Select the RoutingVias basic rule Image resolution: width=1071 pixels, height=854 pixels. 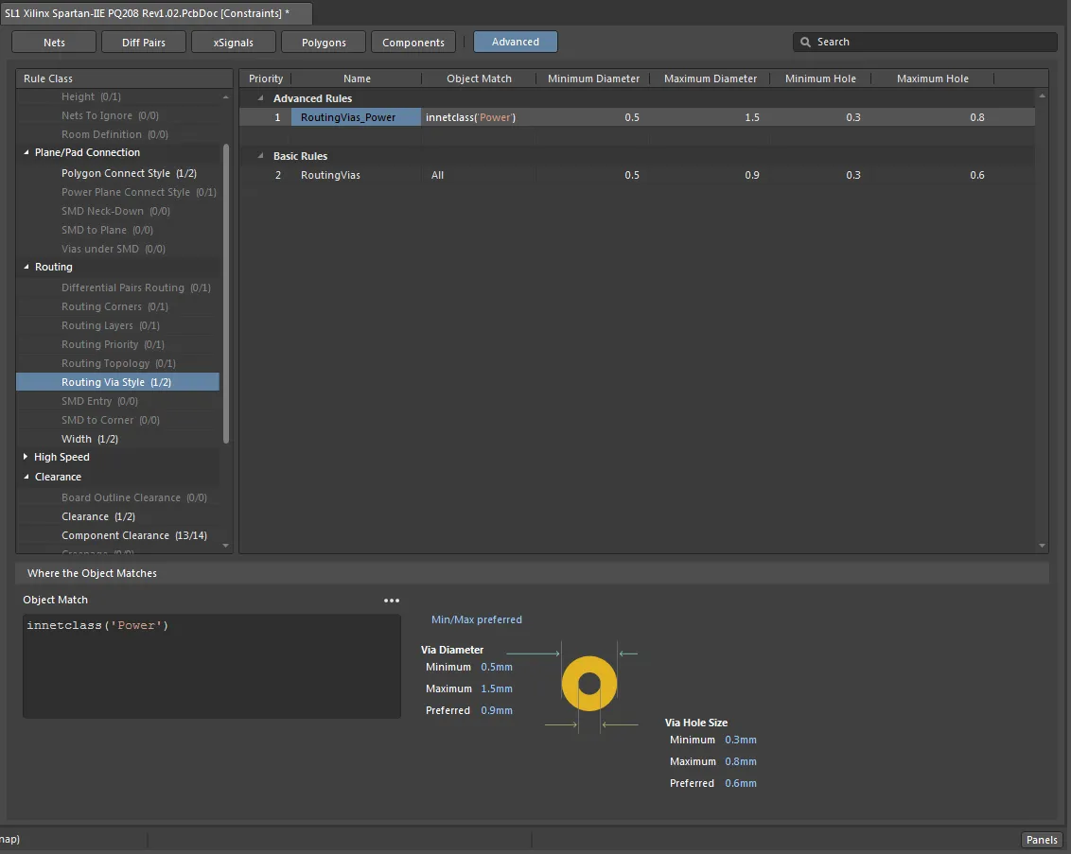(x=330, y=176)
